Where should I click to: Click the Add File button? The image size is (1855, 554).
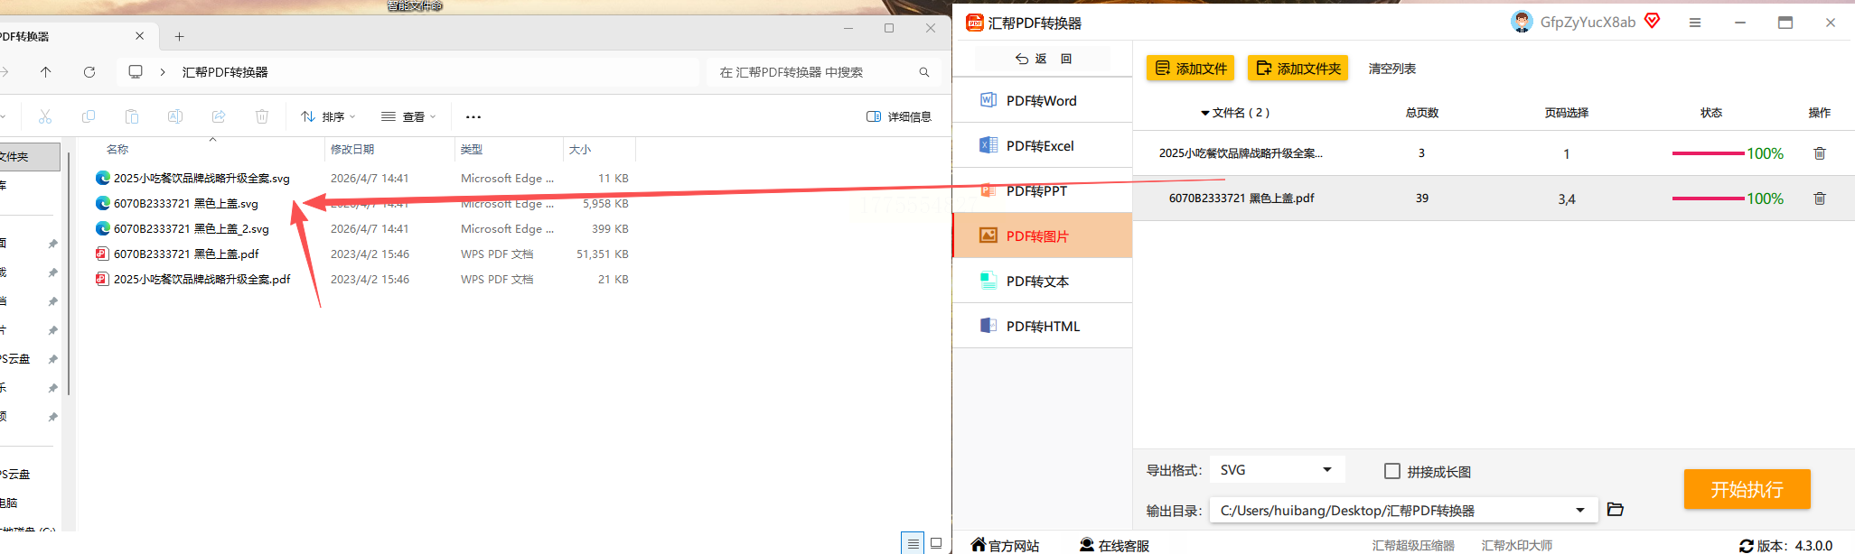1191,69
